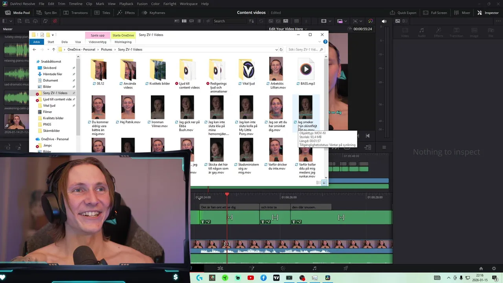Toggle the Inspector panel
The width and height of the screenshot is (503, 283).
488,13
